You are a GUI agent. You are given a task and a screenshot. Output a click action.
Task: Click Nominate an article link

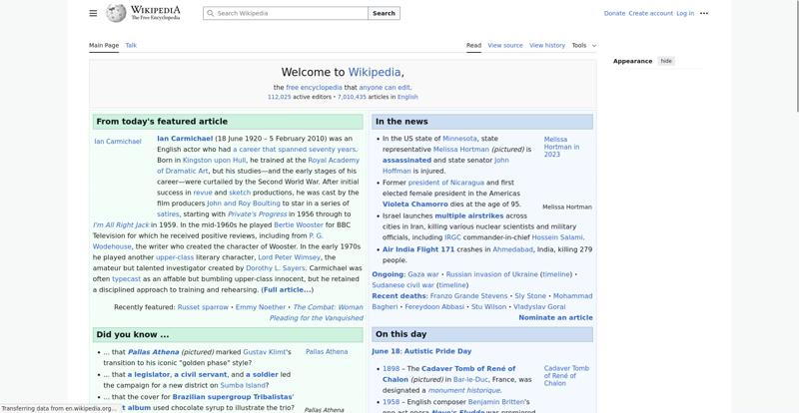click(x=555, y=317)
